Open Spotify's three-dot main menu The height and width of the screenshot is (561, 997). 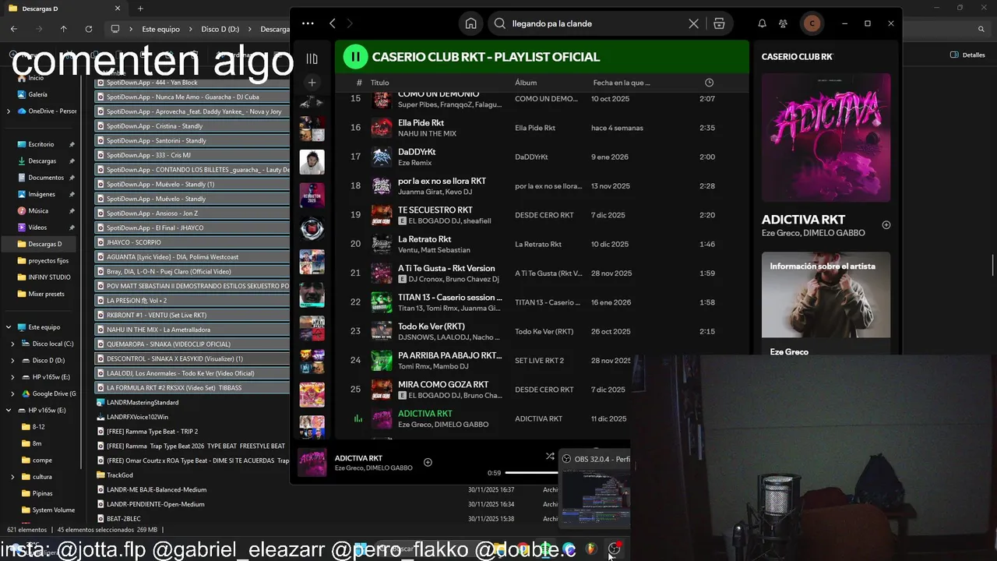point(308,23)
